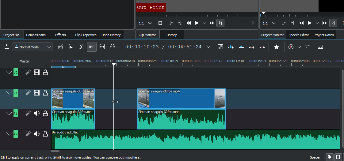Mute the A1 audio track
Screen dimensions: 344x161
point(37,114)
